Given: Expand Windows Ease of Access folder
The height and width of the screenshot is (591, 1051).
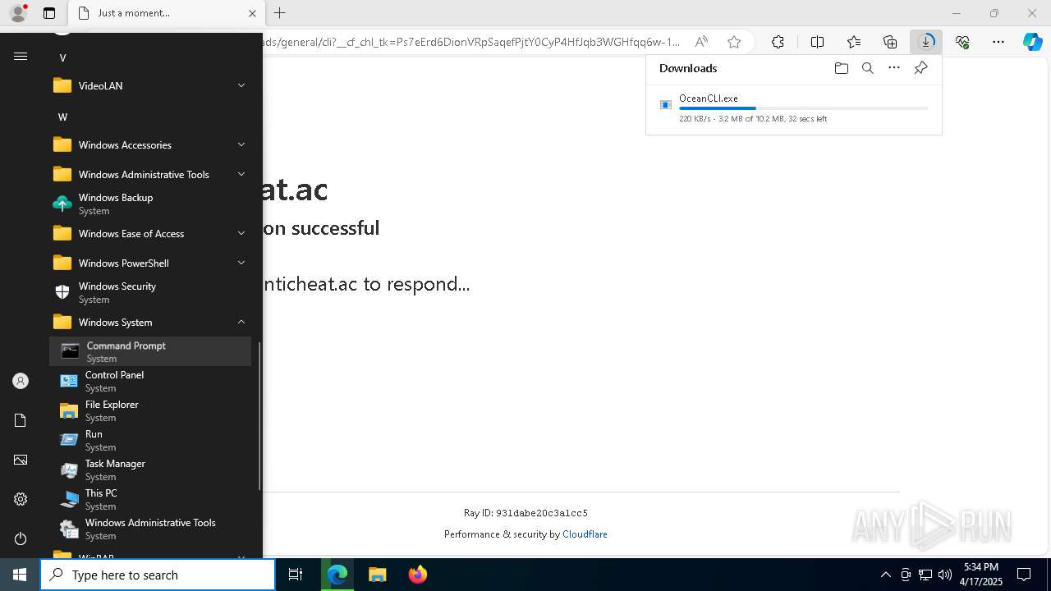Looking at the screenshot, I should tap(150, 233).
